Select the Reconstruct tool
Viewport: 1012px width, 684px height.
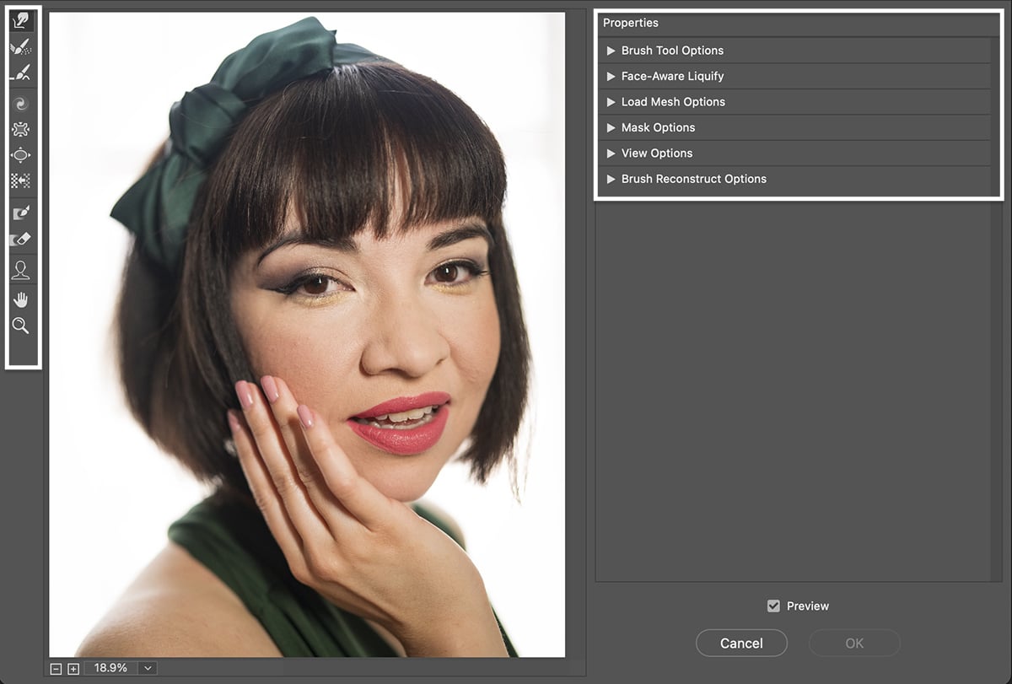tap(21, 46)
